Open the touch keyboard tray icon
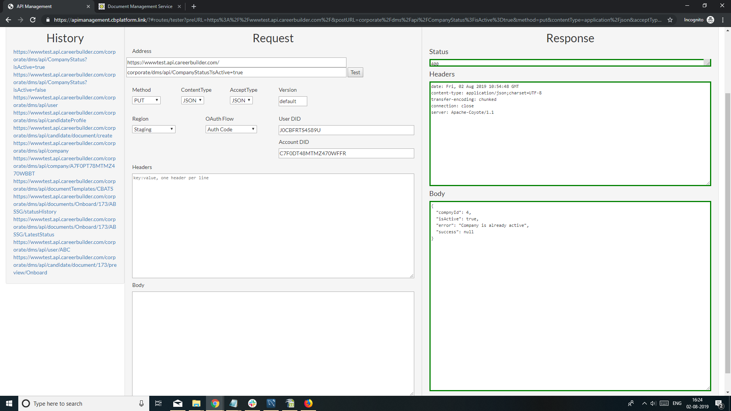This screenshot has width=731, height=411. pos(664,403)
